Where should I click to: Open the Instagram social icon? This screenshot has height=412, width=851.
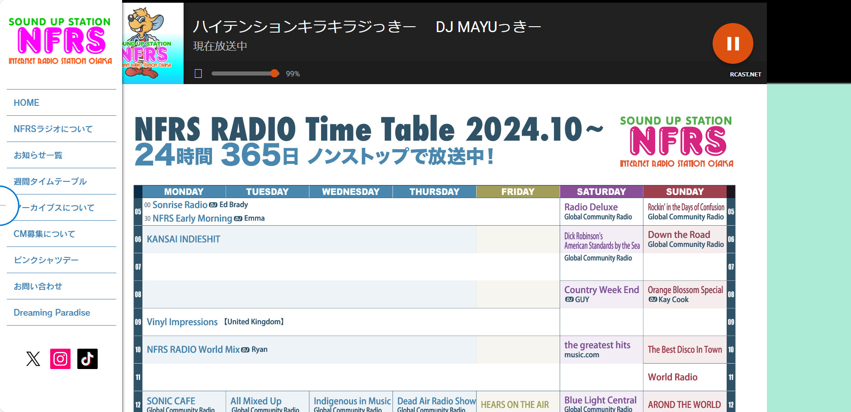click(60, 359)
